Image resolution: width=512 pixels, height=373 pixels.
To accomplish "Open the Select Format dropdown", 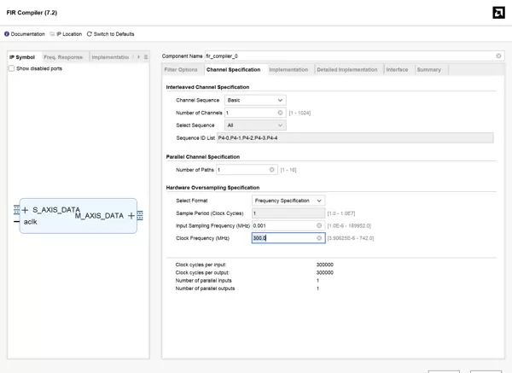I will point(288,201).
